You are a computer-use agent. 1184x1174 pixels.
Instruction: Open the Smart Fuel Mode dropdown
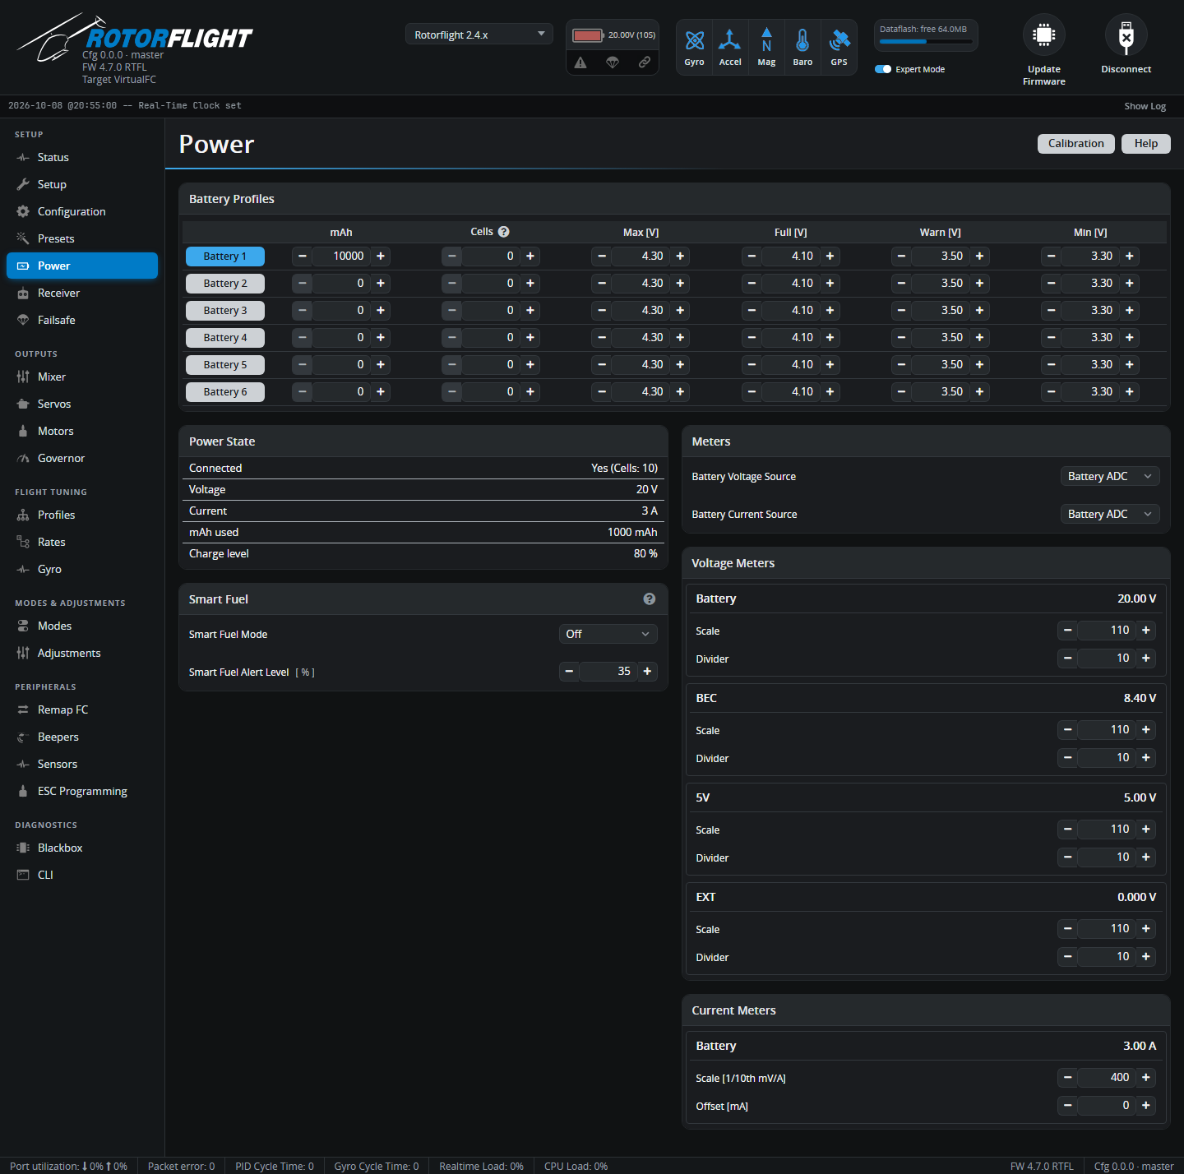[608, 634]
